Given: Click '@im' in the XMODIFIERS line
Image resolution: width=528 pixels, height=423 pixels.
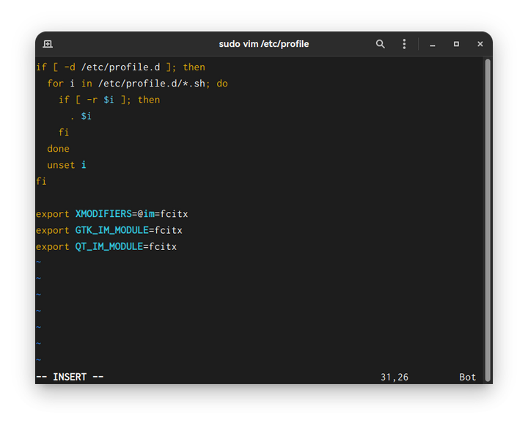Looking at the screenshot, I should click(146, 214).
